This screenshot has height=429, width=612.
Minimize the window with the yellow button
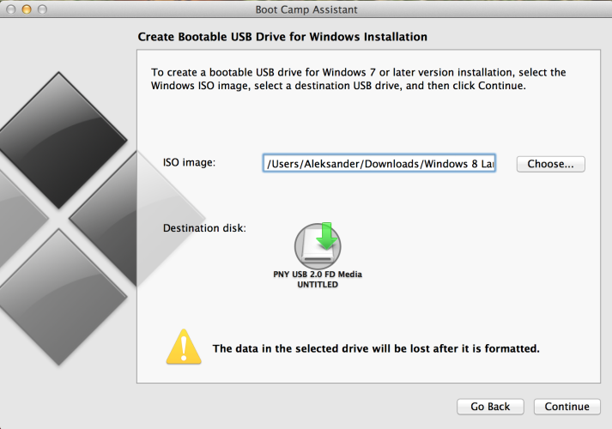tap(26, 9)
